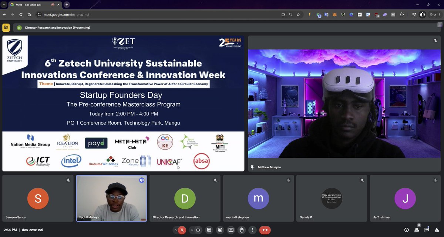Click the Director Research and Innovation tile
The image size is (444, 237).
[x=185, y=198]
